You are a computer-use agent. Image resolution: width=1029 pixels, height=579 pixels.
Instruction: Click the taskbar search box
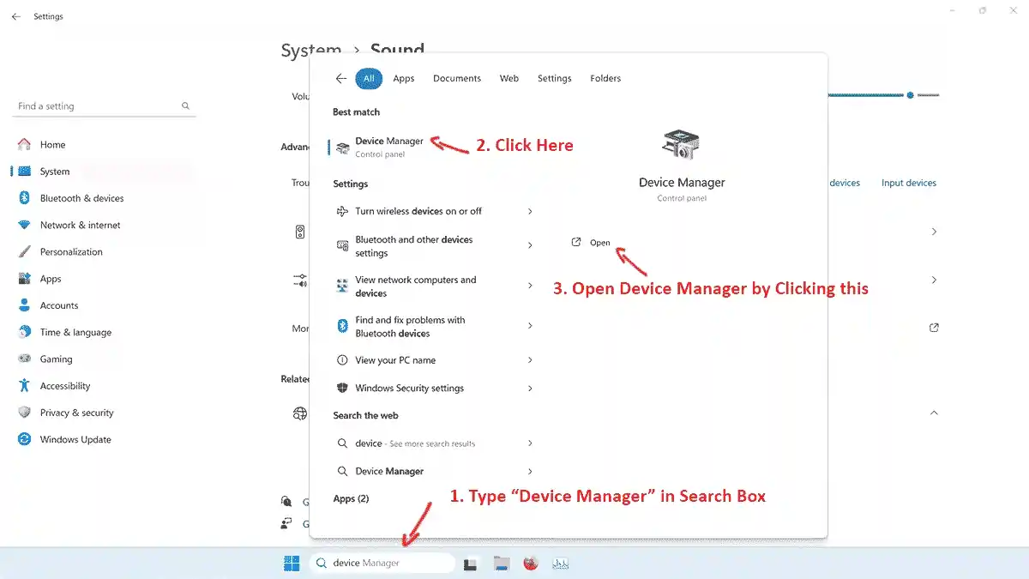point(382,564)
